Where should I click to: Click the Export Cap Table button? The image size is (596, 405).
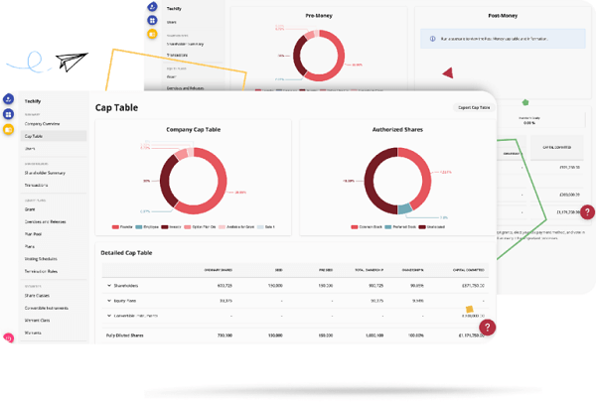pos(474,108)
